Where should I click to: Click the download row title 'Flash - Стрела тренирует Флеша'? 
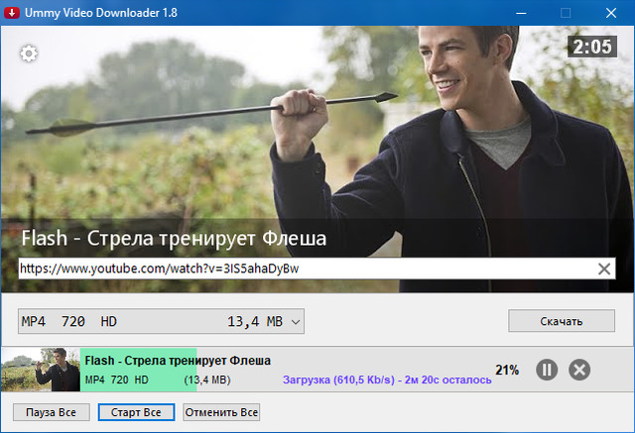click(x=178, y=361)
